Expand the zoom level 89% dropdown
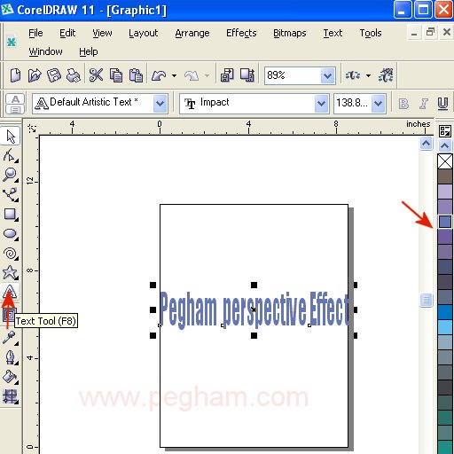This screenshot has width=454, height=454. click(x=327, y=76)
